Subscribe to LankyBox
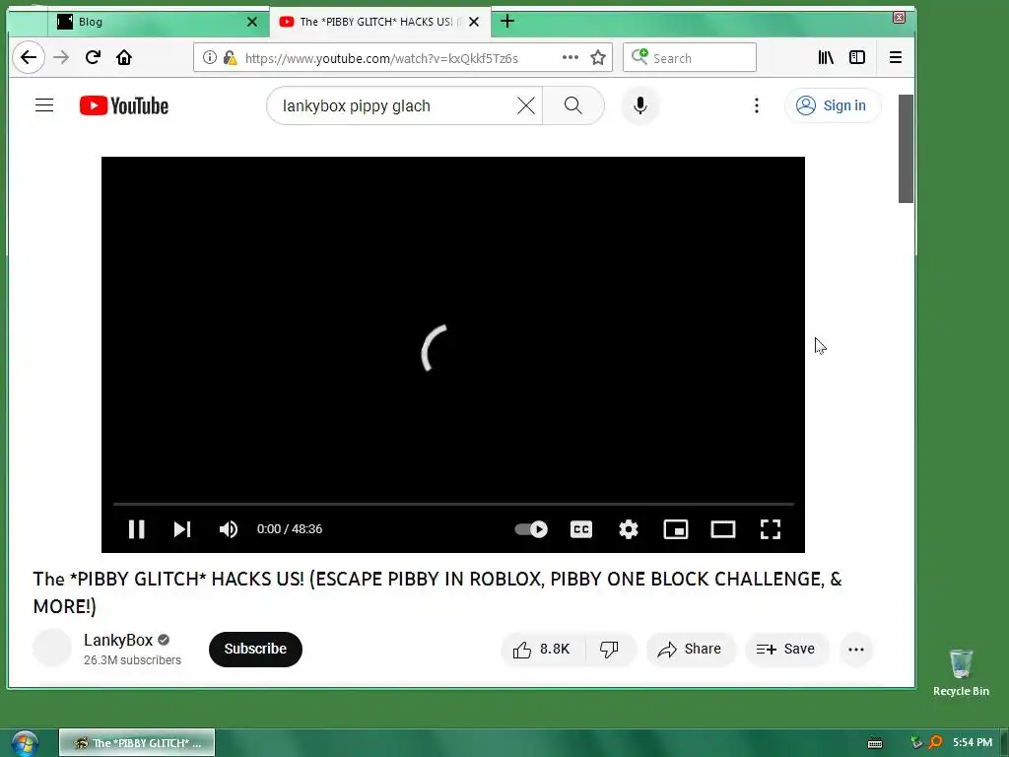 255,649
